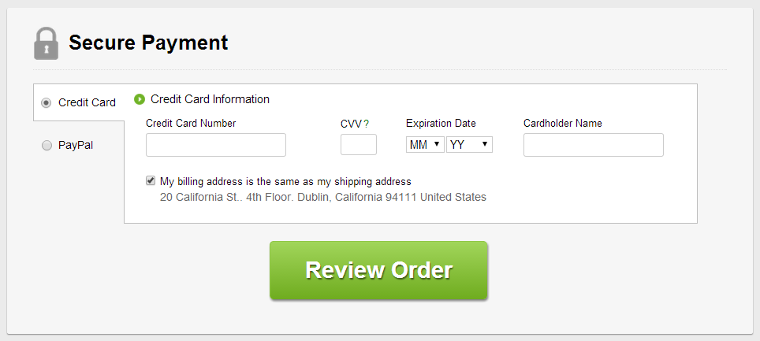760x341 pixels.
Task: Click the Expiration Date field label
Action: click(x=441, y=124)
